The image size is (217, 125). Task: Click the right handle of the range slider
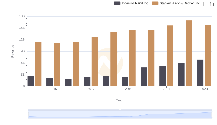tap(212, 115)
